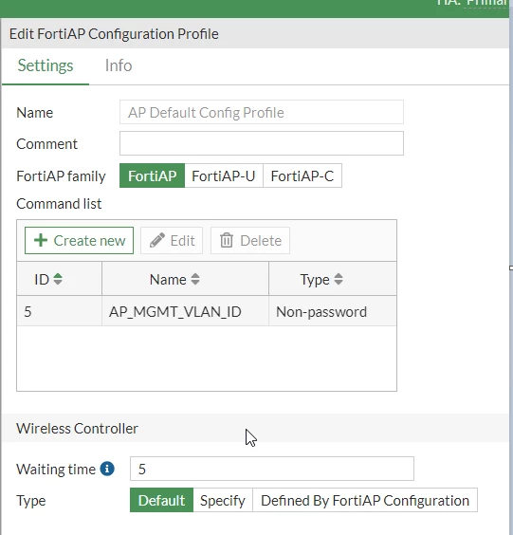The image size is (513, 535).
Task: Click the trash can Delete icon
Action: pyautogui.click(x=227, y=240)
